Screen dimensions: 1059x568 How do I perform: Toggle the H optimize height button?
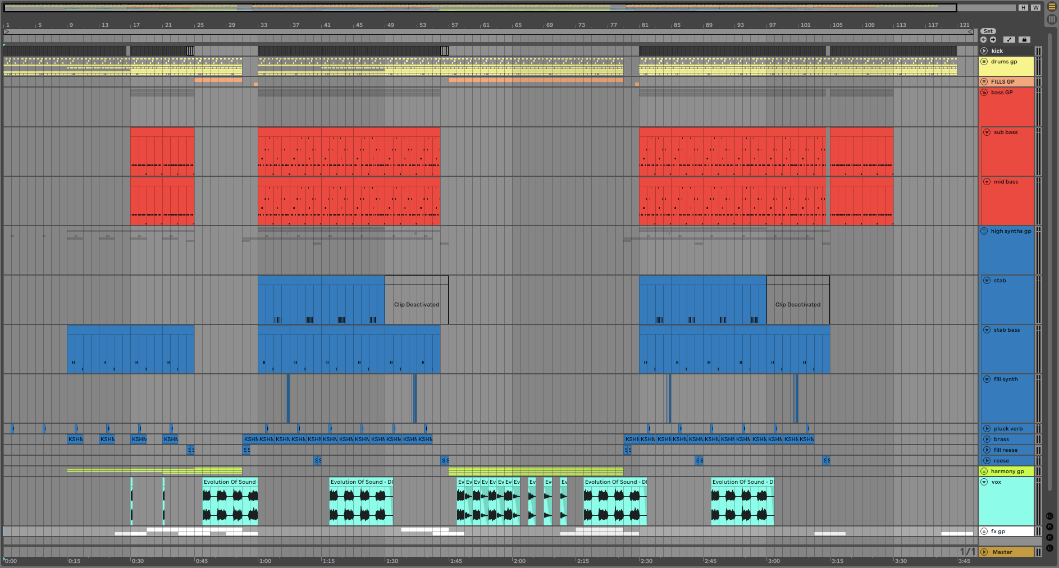tap(1024, 7)
